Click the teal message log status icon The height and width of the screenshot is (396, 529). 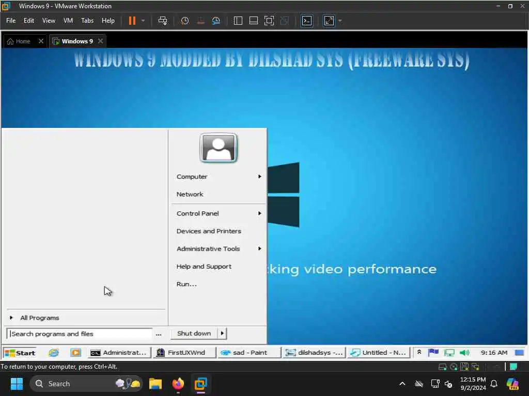point(514,367)
